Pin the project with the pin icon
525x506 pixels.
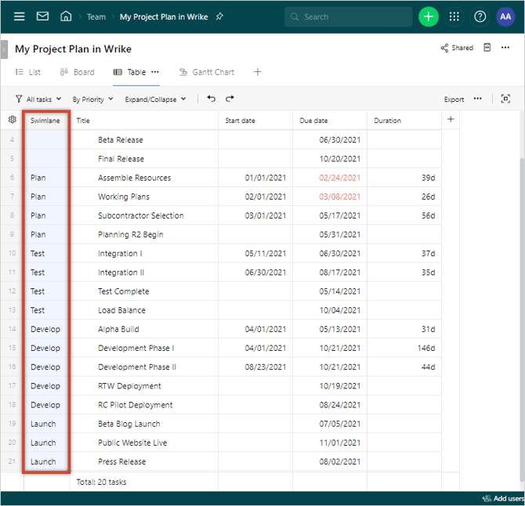tap(219, 16)
